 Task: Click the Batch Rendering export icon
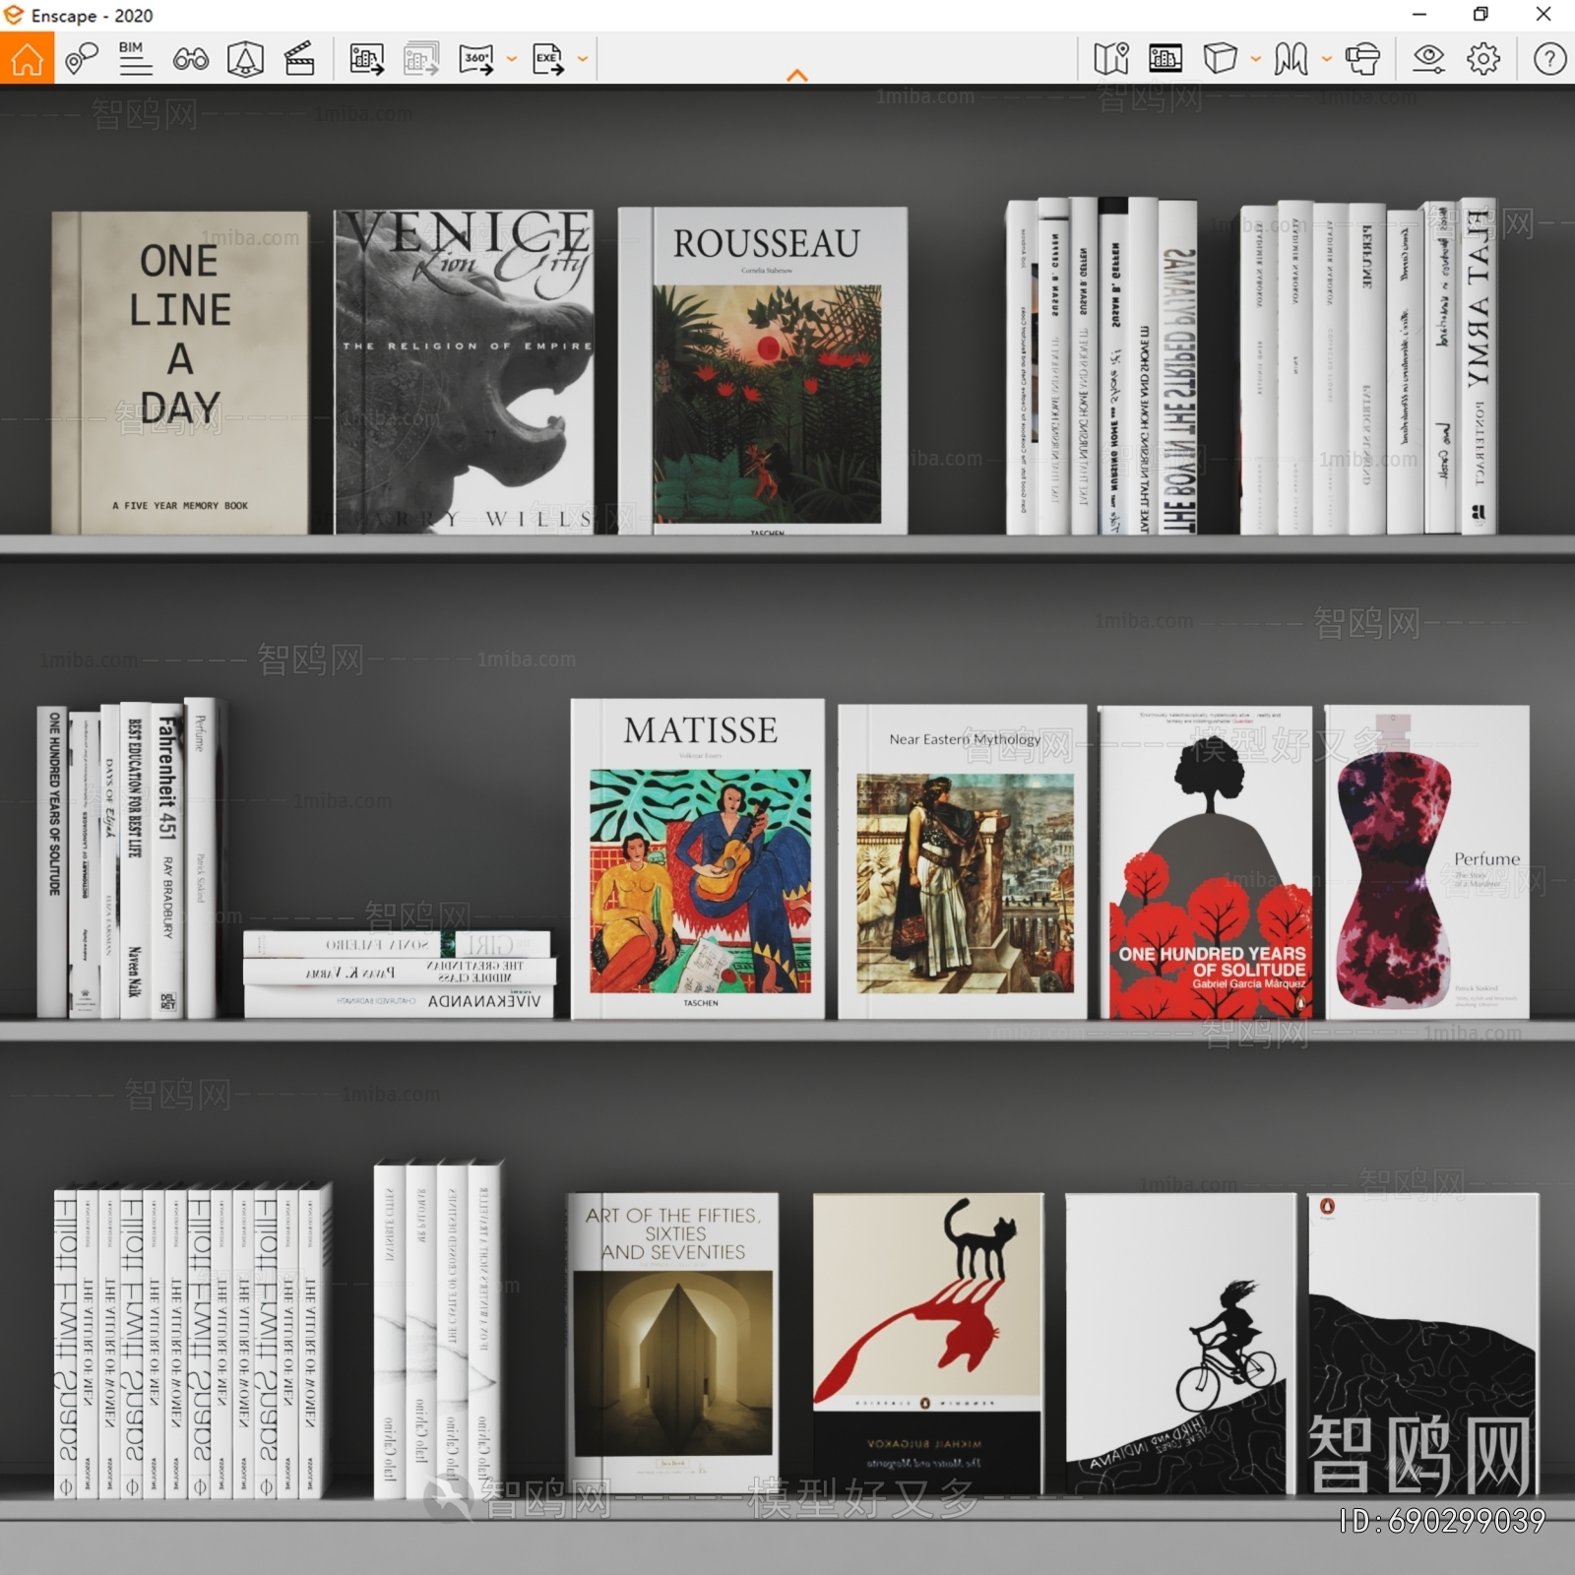point(421,59)
